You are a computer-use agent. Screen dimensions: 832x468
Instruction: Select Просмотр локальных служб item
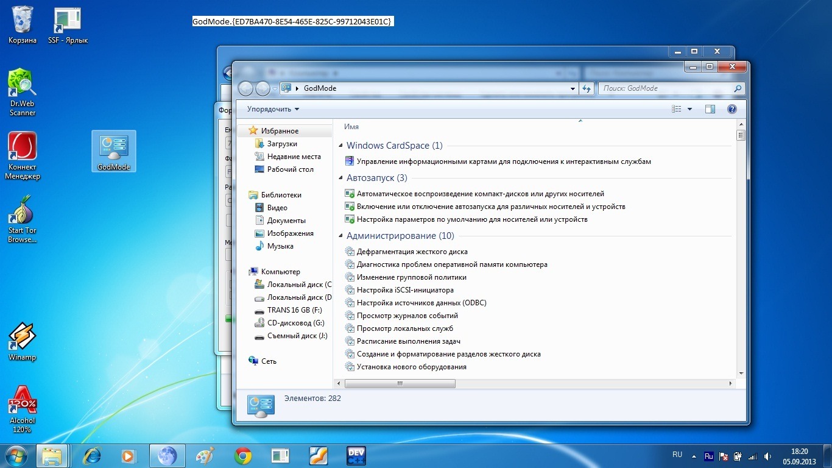pos(404,328)
